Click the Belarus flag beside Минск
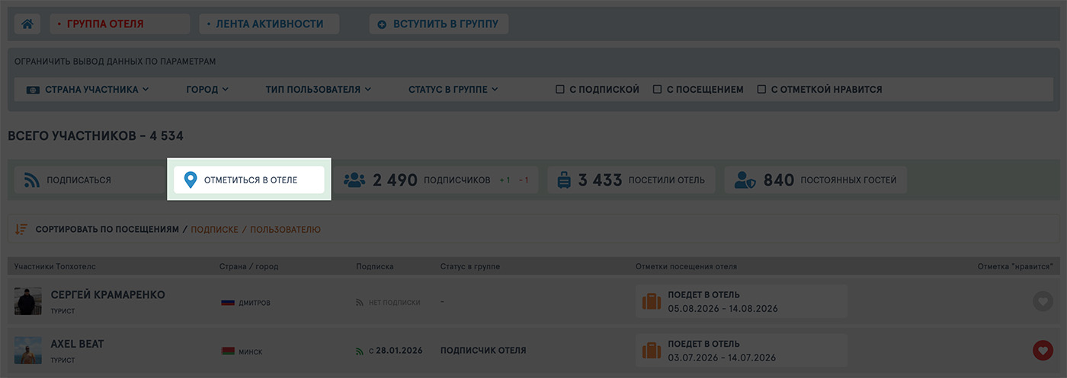This screenshot has height=378, width=1067. coord(227,351)
